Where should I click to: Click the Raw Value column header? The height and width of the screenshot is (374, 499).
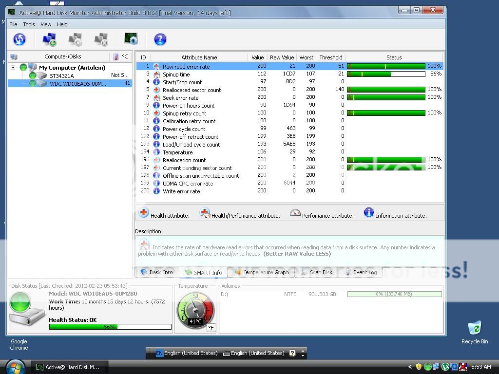(282, 57)
